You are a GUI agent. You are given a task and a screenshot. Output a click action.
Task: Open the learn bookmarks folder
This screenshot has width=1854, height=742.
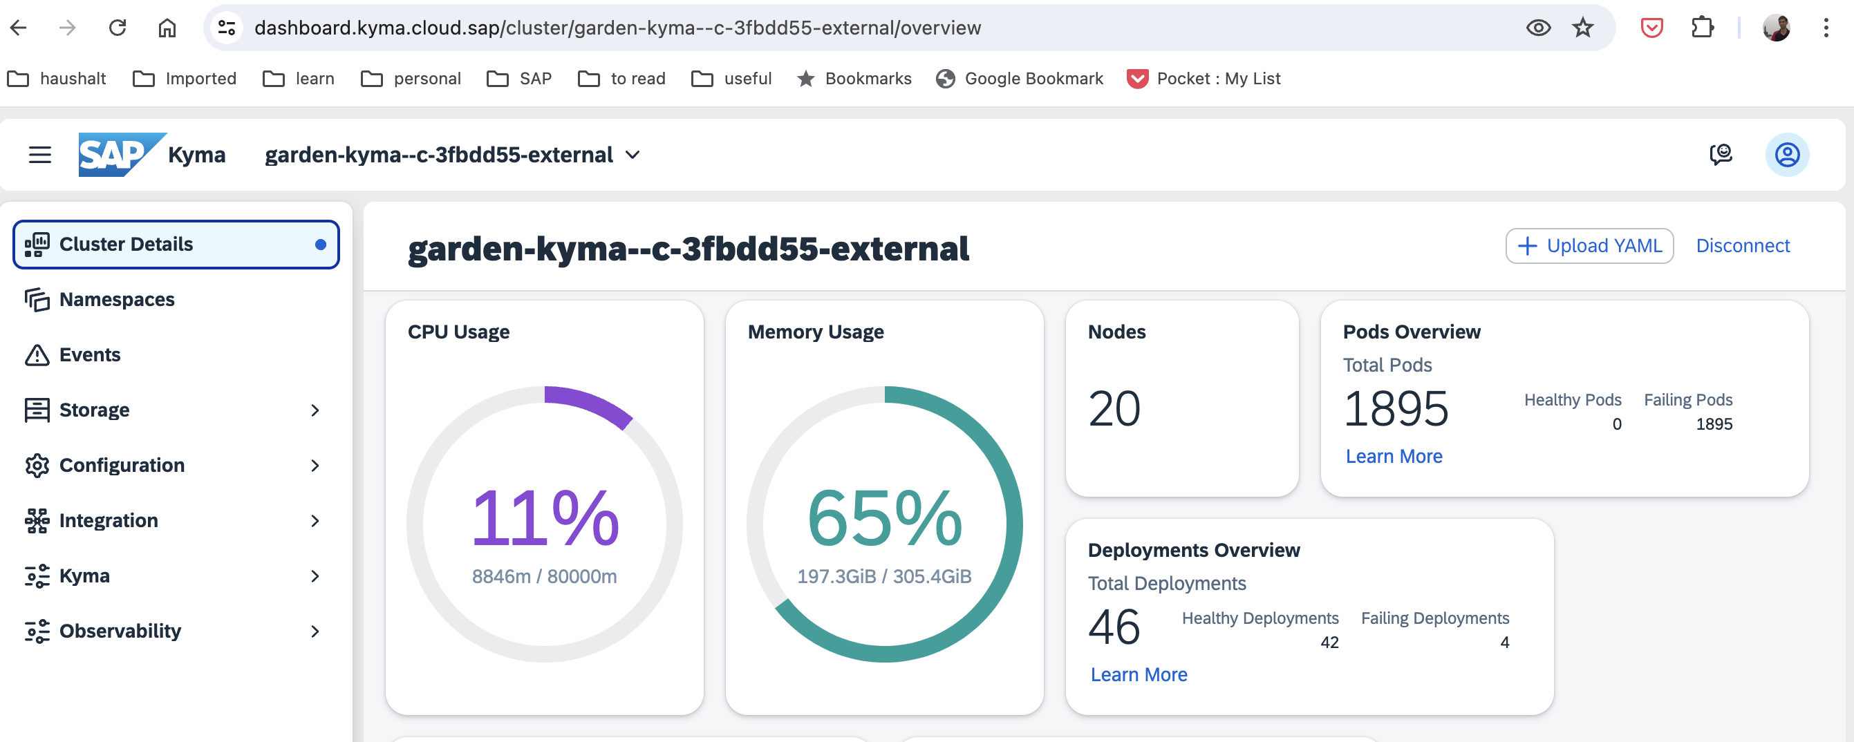[299, 78]
